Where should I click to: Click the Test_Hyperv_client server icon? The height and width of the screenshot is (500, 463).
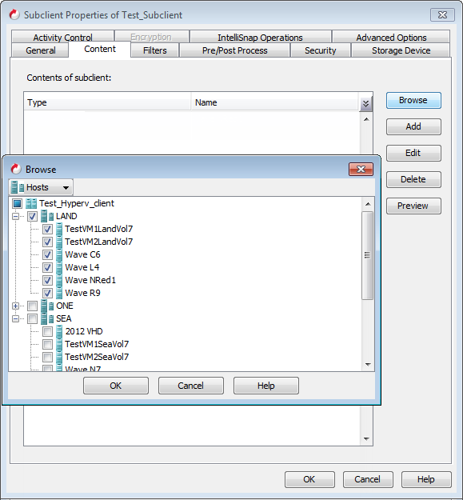(x=31, y=203)
